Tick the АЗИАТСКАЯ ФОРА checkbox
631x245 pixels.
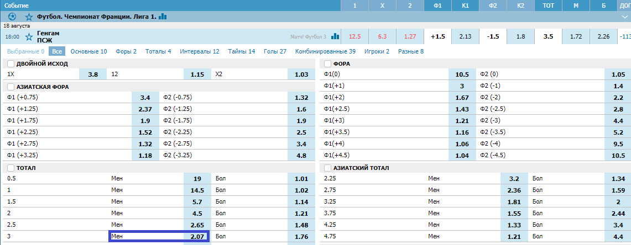[11, 87]
